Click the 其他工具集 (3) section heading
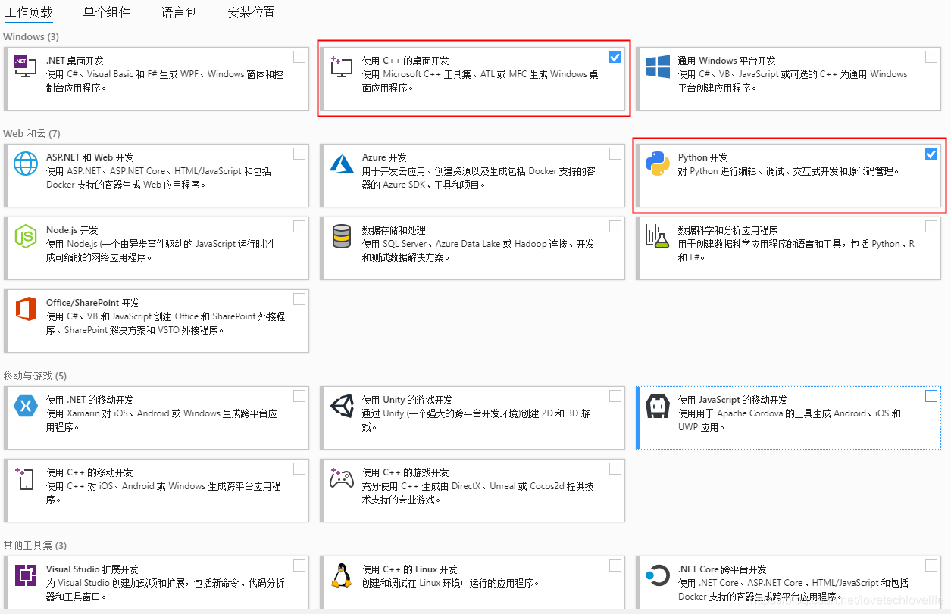Image resolution: width=951 pixels, height=614 pixels. coord(35,545)
